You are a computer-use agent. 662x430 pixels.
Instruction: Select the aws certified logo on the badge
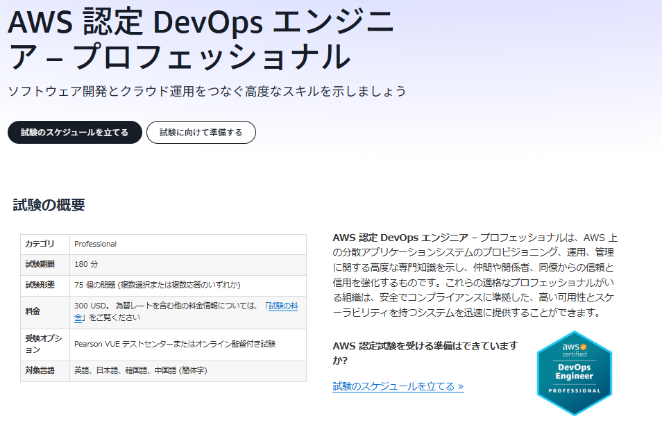(572, 351)
